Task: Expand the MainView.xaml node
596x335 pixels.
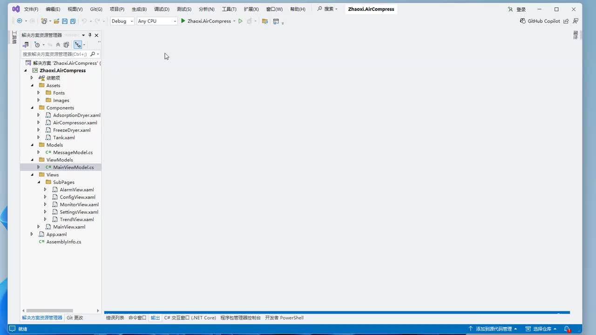Action: pos(39,227)
